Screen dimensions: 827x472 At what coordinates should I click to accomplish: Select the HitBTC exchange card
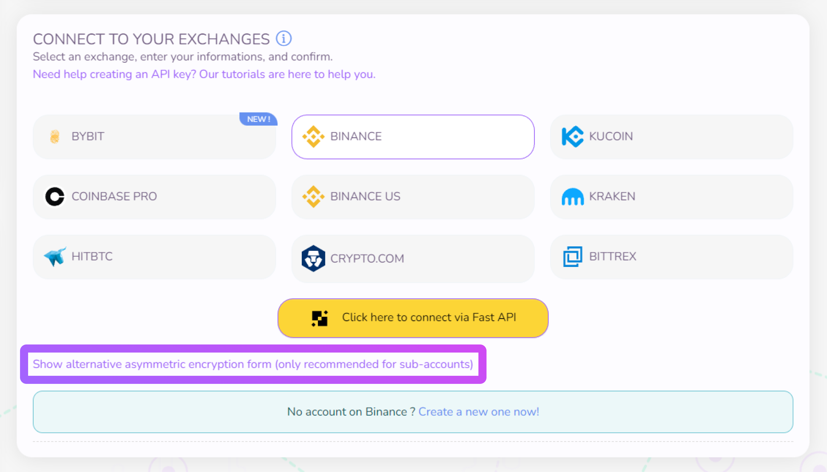tap(154, 257)
